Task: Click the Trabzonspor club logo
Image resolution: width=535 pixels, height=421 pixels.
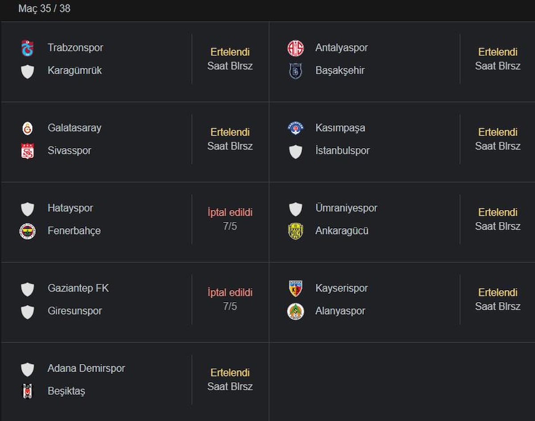Action: (x=28, y=48)
